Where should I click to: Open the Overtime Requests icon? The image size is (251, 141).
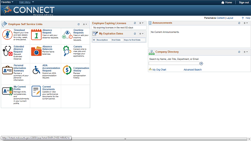point(67,35)
